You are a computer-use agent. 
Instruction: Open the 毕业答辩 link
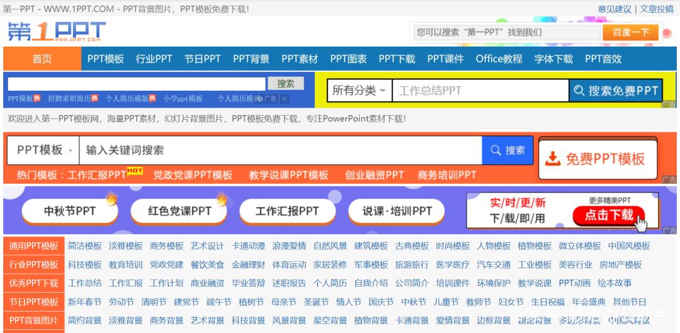click(249, 283)
